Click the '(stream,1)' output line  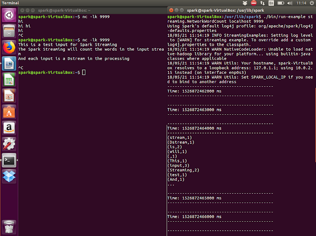(x=180, y=137)
